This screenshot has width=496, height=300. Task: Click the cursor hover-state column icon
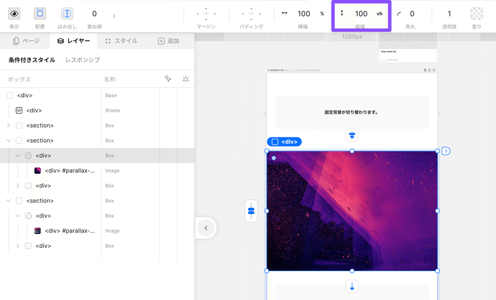tap(168, 79)
